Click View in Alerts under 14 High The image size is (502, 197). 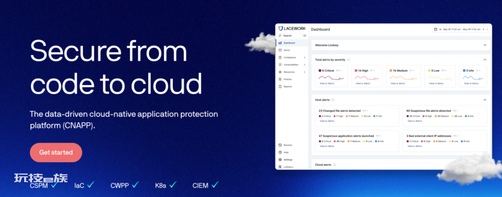[363, 84]
